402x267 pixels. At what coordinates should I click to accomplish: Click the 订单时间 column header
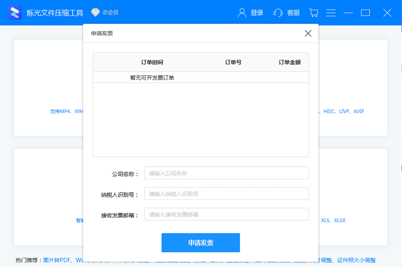(152, 63)
